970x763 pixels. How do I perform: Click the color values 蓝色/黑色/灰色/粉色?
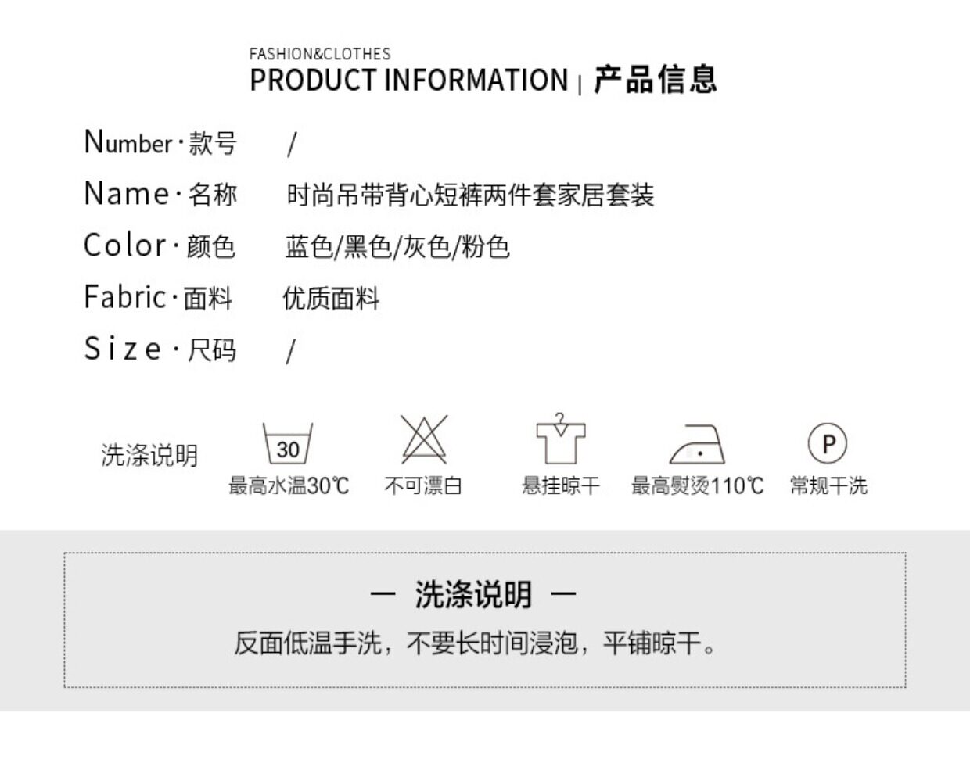point(397,247)
